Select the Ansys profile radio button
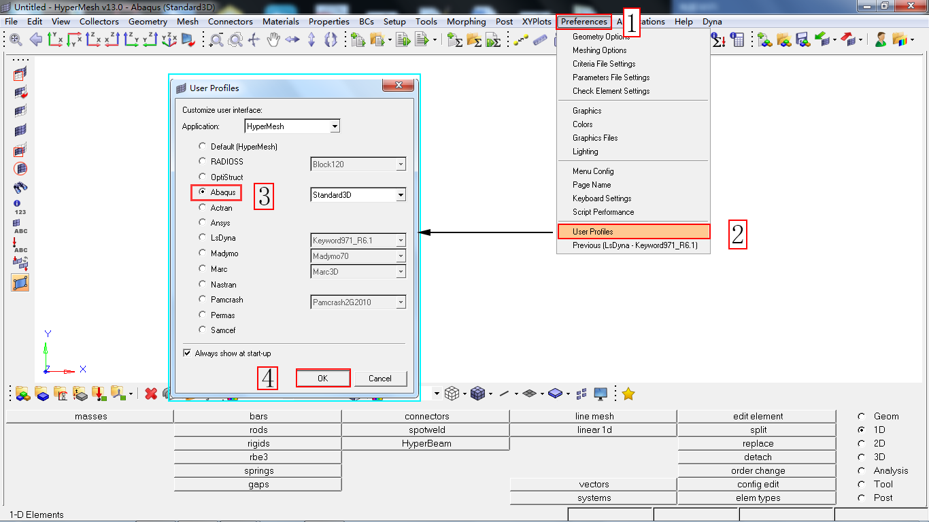This screenshot has width=929, height=522. (202, 222)
